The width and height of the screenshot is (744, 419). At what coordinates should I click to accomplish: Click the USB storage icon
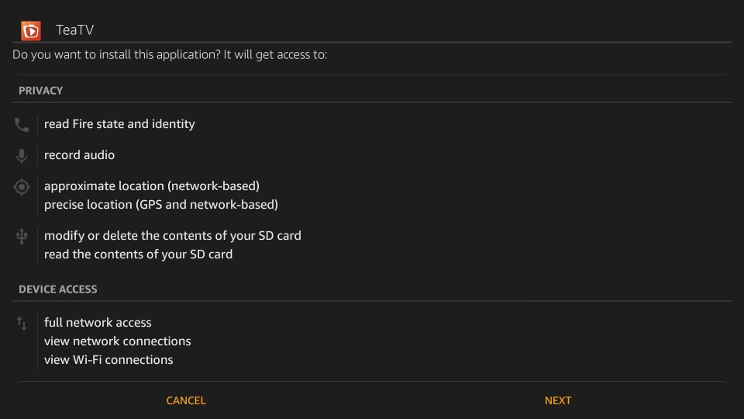[x=22, y=236]
